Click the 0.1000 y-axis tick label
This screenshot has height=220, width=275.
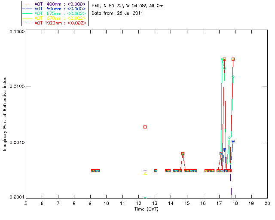coord(17,31)
